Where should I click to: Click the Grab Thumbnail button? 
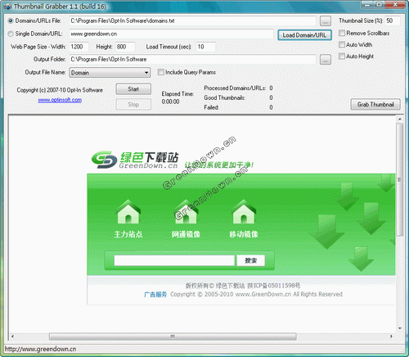[x=375, y=105]
